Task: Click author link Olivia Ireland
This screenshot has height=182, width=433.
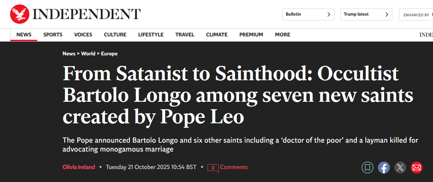Action: pyautogui.click(x=78, y=167)
